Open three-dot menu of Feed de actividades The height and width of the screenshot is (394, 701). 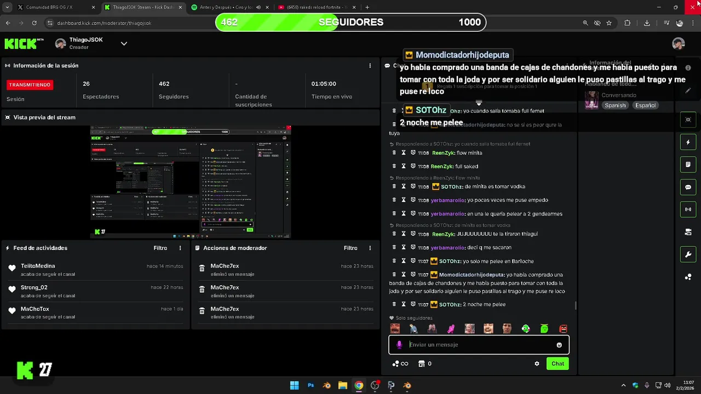pos(180,248)
